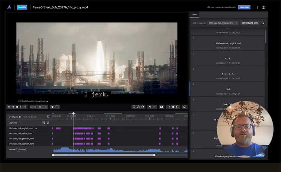Zoom out of the timeline
This screenshot has width=281, height=172.
[x=138, y=107]
